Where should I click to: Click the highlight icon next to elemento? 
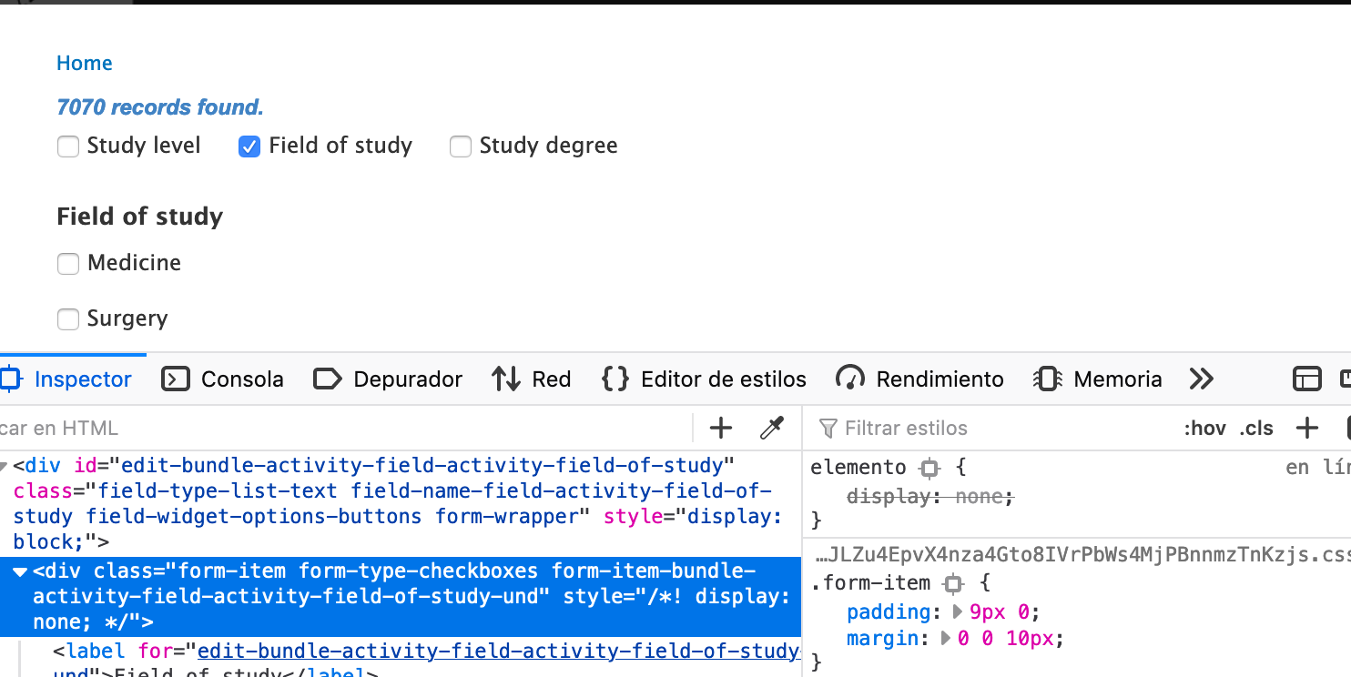[x=929, y=469]
